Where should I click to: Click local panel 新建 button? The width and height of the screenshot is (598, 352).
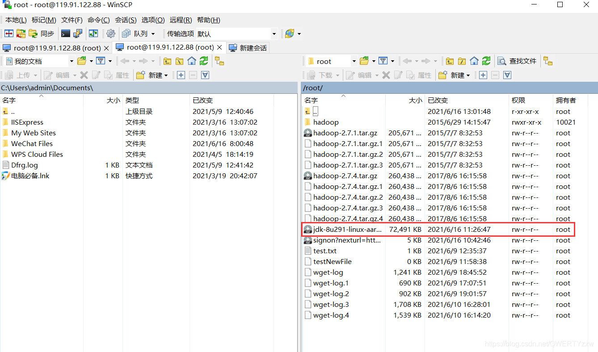point(152,75)
